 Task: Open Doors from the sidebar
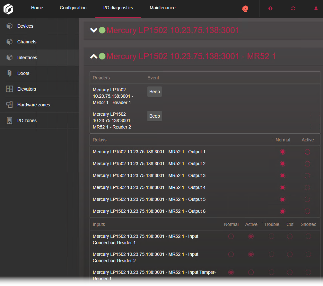23,73
